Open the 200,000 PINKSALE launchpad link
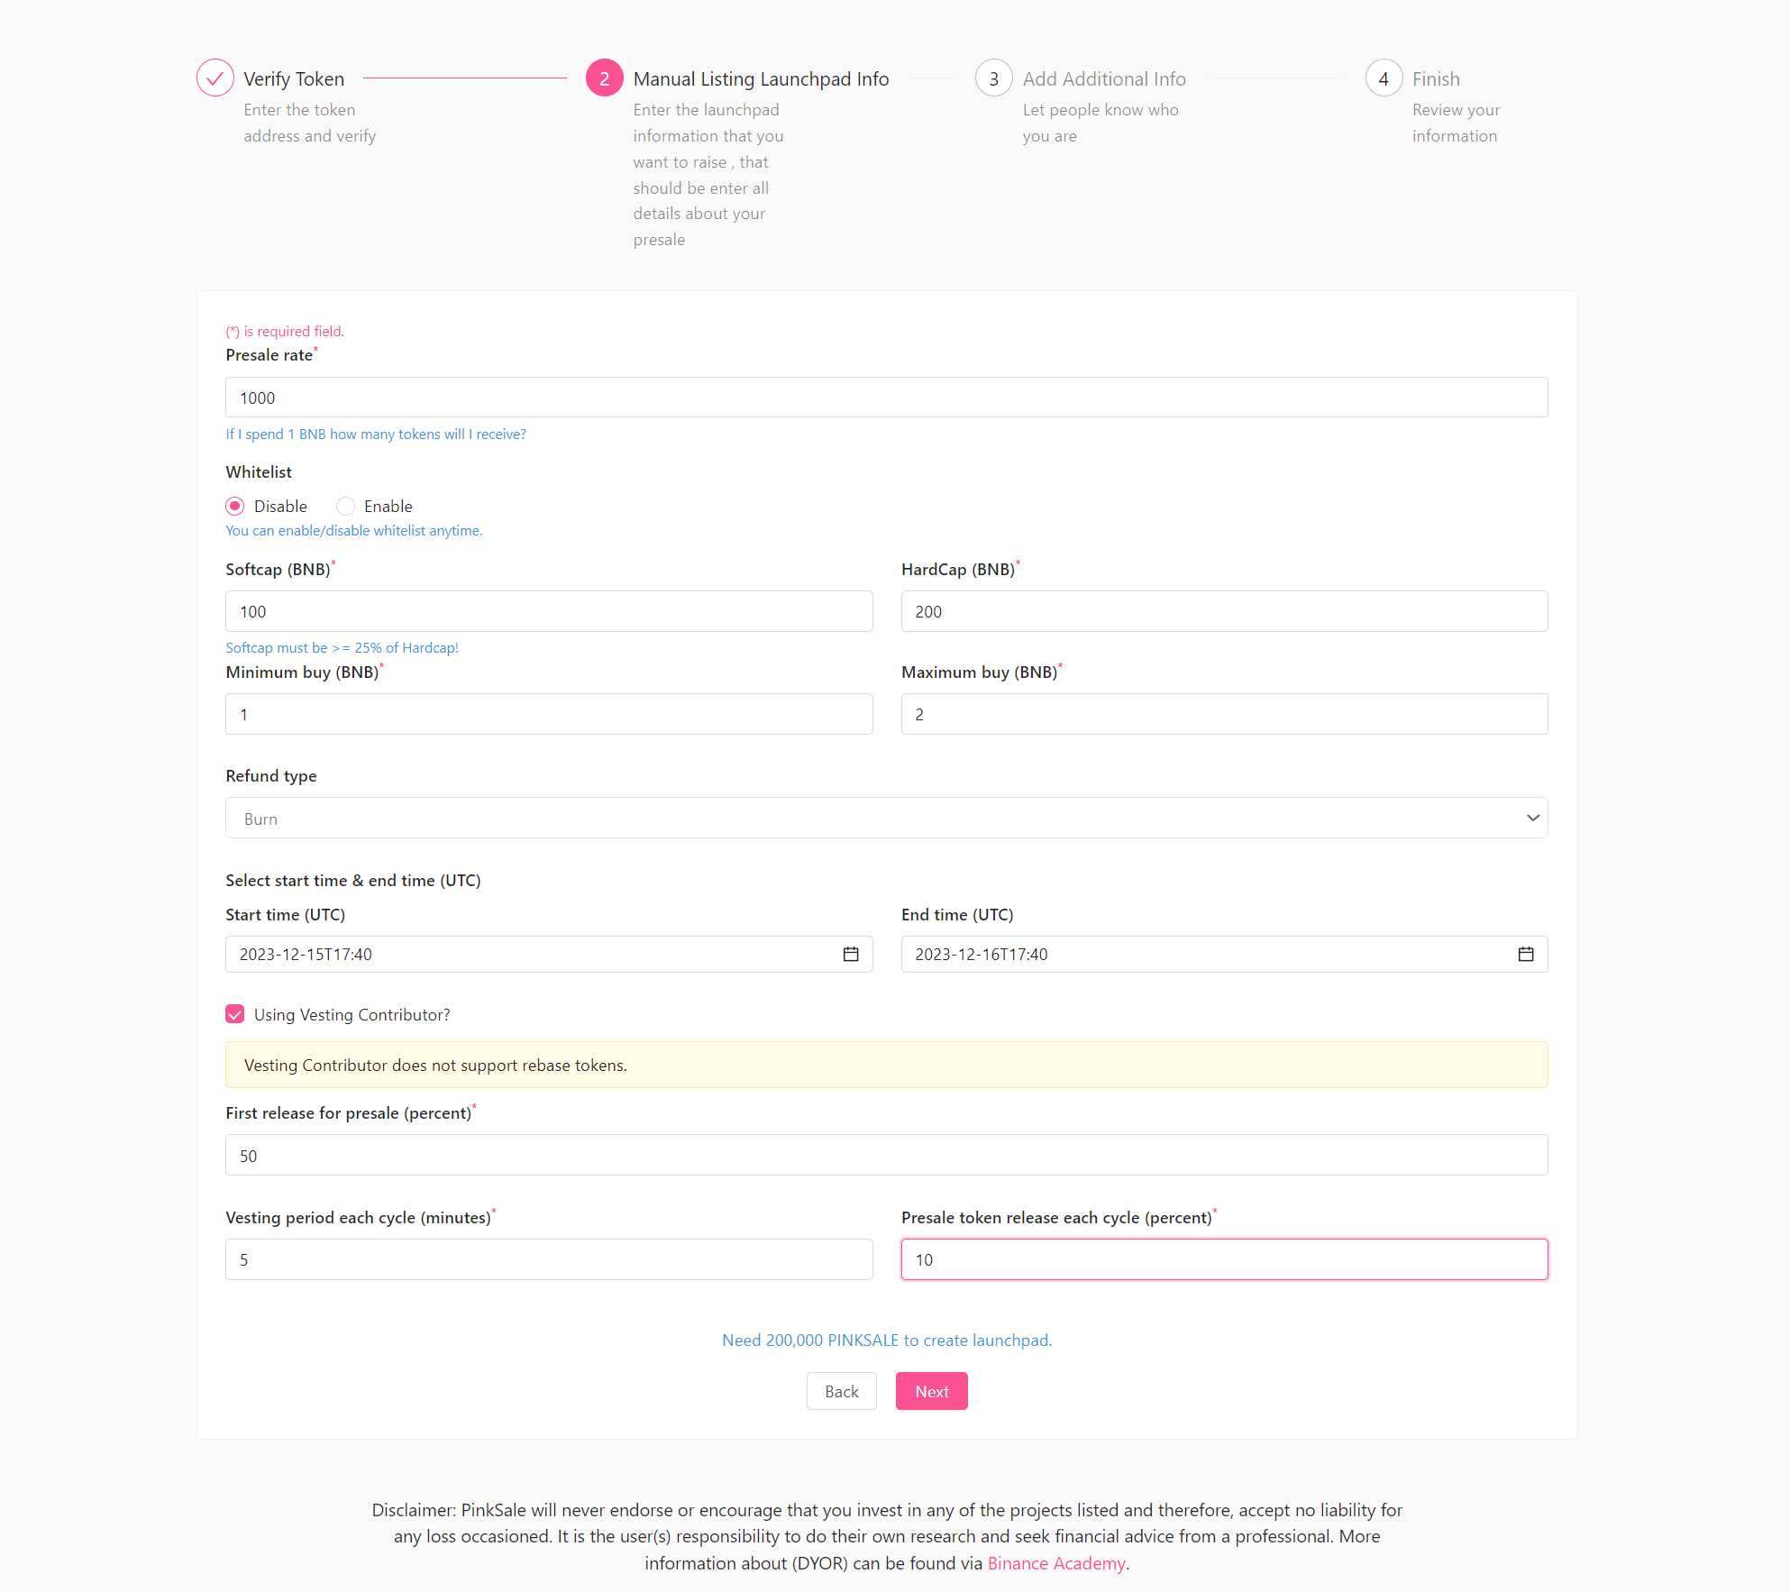Image resolution: width=1790 pixels, height=1592 pixels. point(886,1340)
